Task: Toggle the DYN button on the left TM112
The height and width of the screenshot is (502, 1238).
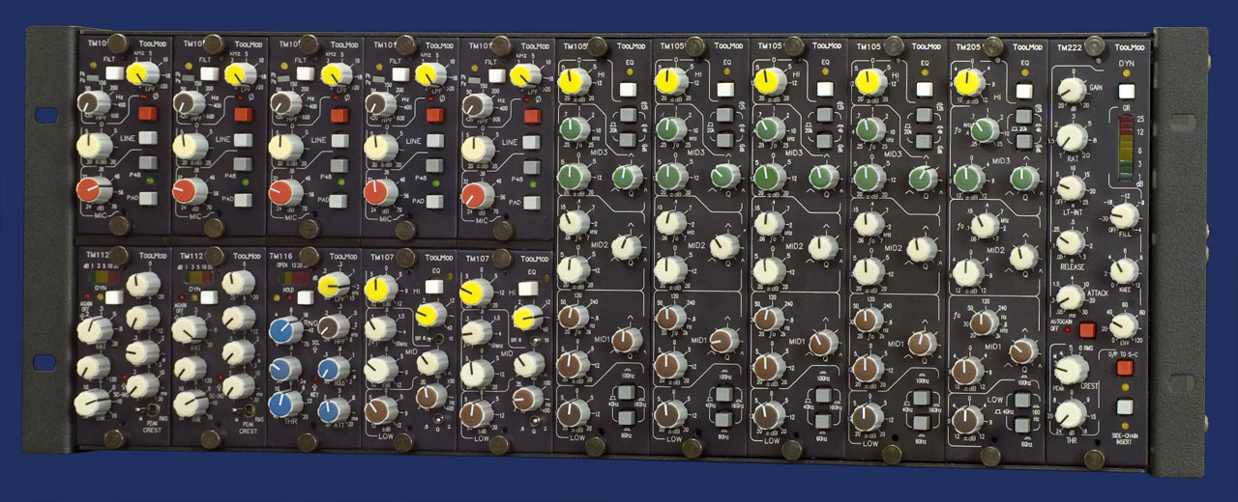Action: point(114,298)
